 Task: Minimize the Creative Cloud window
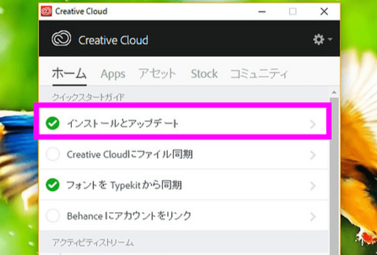click(262, 11)
